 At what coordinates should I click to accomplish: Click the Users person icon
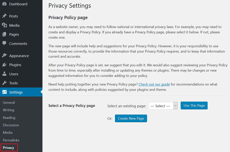click(4, 74)
